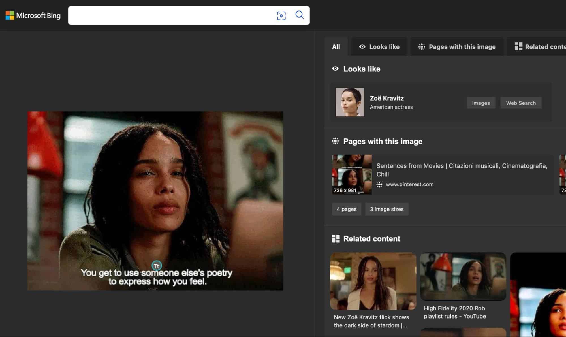Open the New Zoë Kravitz flick thumbnail
566x337 pixels.
(373, 281)
